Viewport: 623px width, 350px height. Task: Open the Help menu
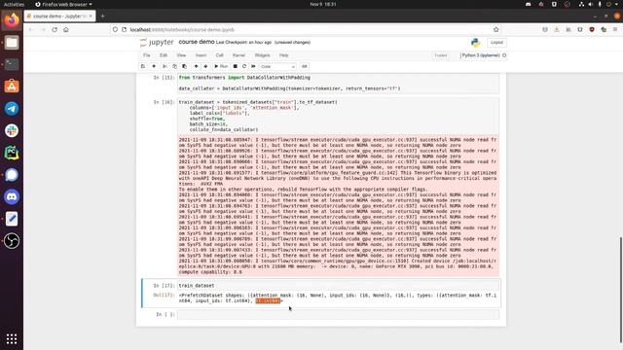point(283,55)
